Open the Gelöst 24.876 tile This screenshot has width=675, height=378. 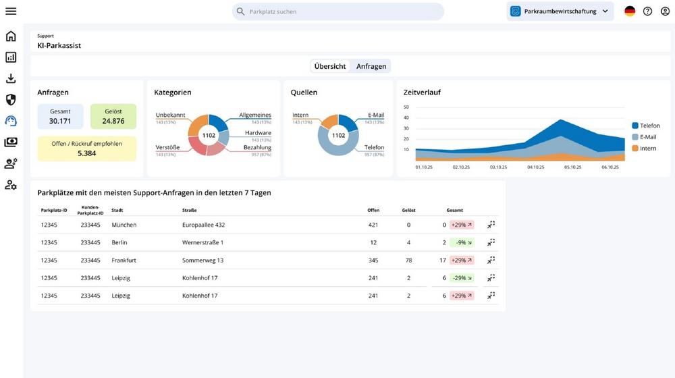click(x=113, y=116)
